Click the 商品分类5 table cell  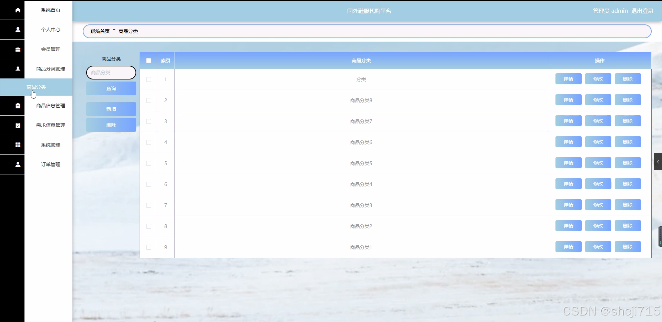(x=361, y=163)
